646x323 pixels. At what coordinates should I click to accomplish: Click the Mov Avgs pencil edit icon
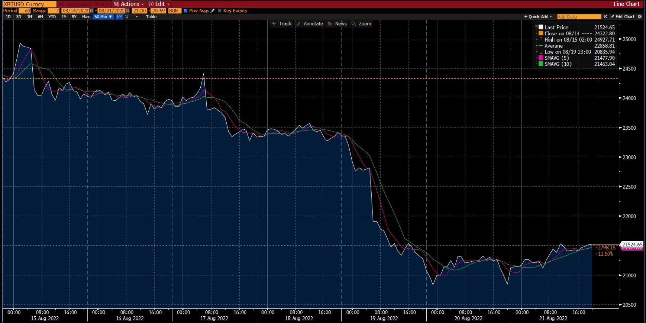pyautogui.click(x=213, y=11)
